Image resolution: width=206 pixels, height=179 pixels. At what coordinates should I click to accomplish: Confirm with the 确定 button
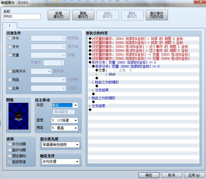(149, 175)
